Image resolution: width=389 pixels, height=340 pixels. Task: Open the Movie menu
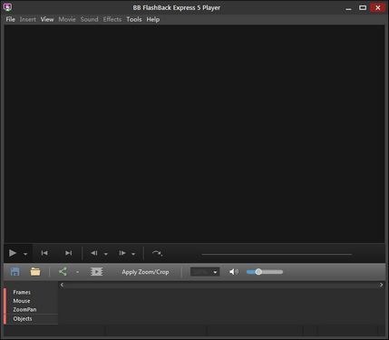pos(67,19)
